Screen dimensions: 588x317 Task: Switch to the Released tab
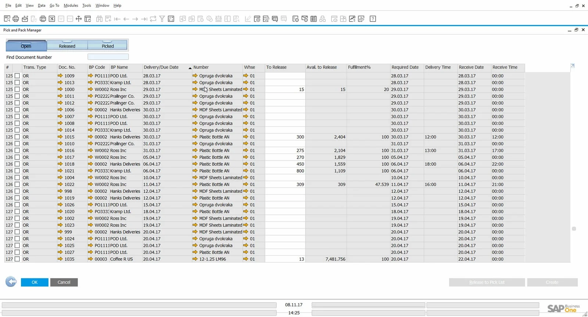(67, 45)
